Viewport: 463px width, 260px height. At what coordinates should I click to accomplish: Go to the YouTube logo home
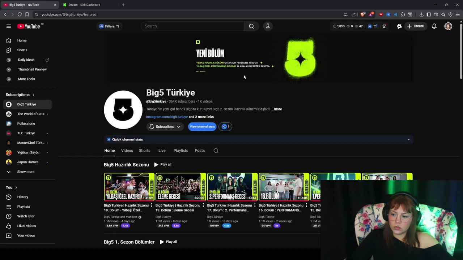click(29, 26)
